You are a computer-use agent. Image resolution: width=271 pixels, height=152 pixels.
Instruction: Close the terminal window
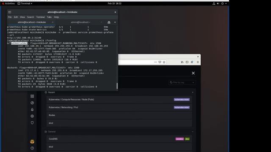115,12
